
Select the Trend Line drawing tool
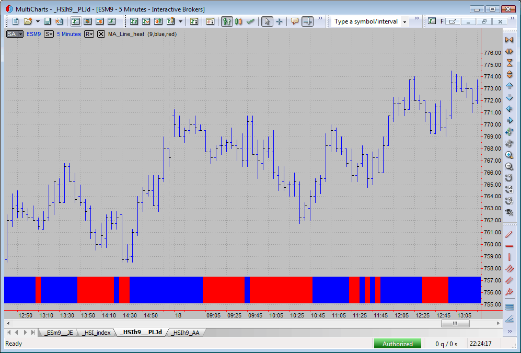(x=509, y=234)
